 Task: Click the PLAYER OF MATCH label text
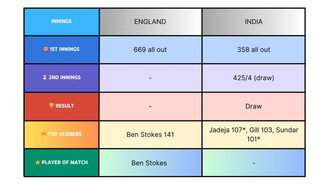[x=65, y=162]
